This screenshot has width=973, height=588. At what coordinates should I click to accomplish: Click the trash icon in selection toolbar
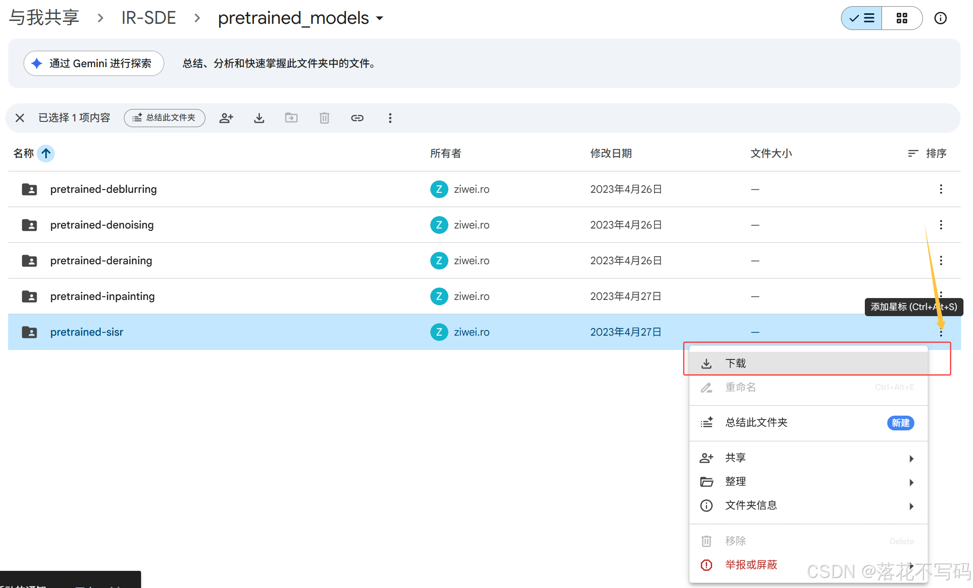(x=324, y=118)
